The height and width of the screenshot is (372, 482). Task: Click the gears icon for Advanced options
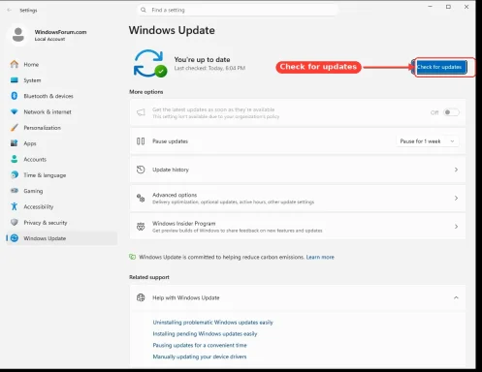point(141,198)
